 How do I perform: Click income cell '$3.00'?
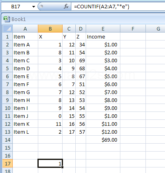[x=103, y=60]
